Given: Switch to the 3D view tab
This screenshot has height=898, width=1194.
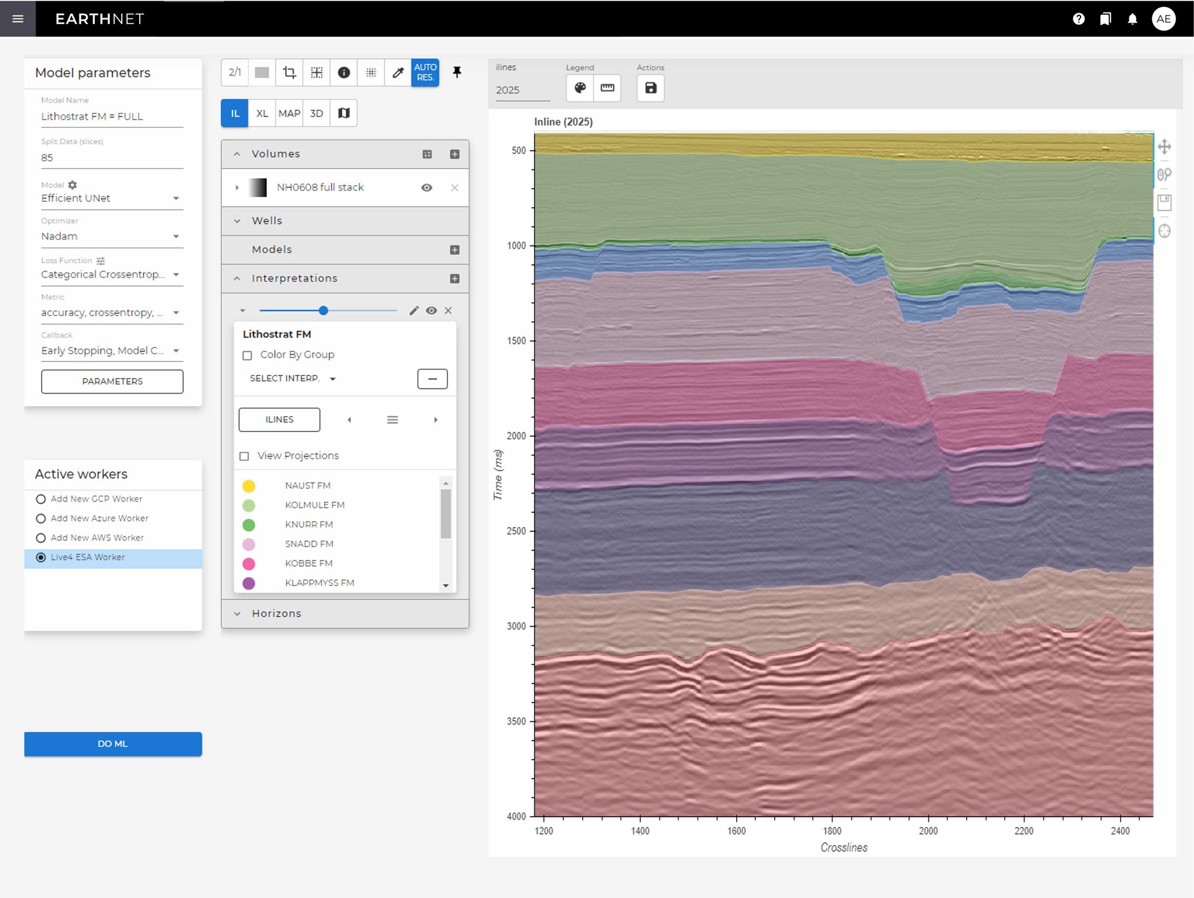Looking at the screenshot, I should pyautogui.click(x=316, y=112).
